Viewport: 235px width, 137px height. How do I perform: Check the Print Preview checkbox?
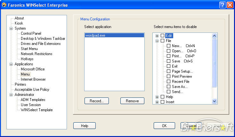[169, 76]
